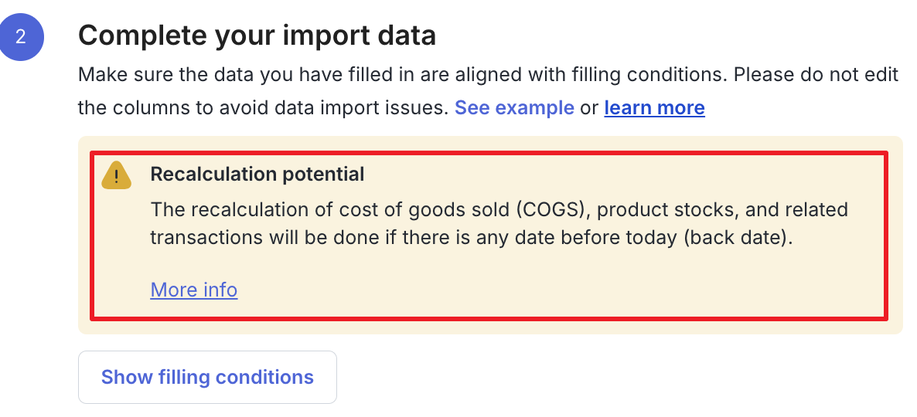Click the Recalculation potential alert title

pyautogui.click(x=257, y=174)
